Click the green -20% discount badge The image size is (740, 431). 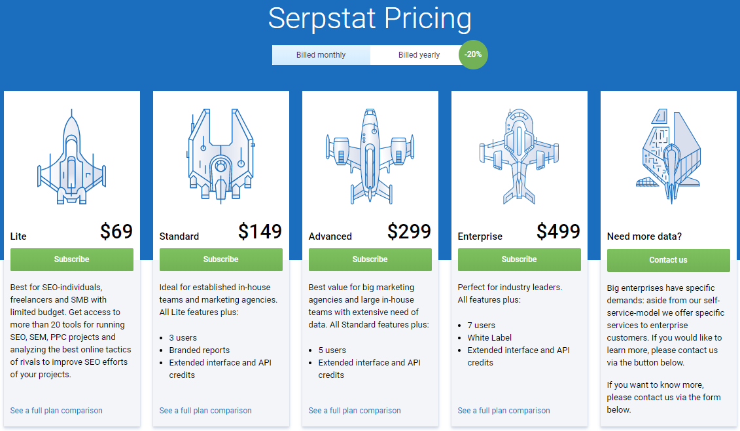tap(473, 55)
